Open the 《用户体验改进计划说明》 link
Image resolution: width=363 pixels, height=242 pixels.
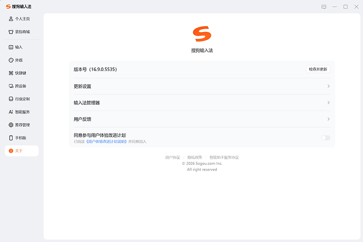pyautogui.click(x=106, y=142)
